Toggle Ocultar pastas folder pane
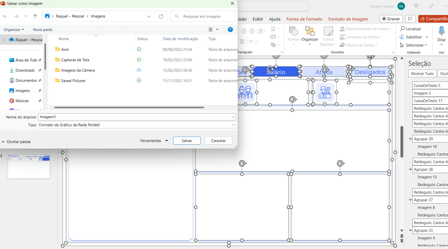The width and height of the screenshot is (448, 249). click(x=16, y=142)
